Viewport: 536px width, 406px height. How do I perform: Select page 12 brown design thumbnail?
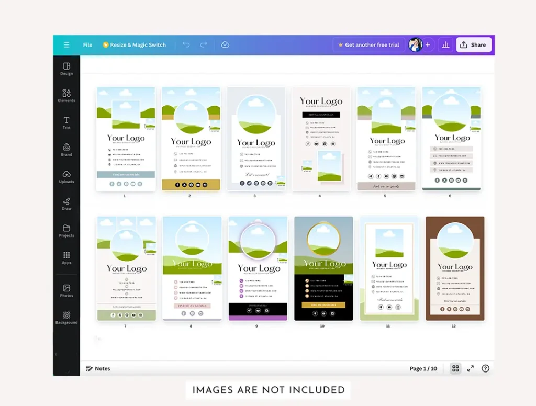455,268
